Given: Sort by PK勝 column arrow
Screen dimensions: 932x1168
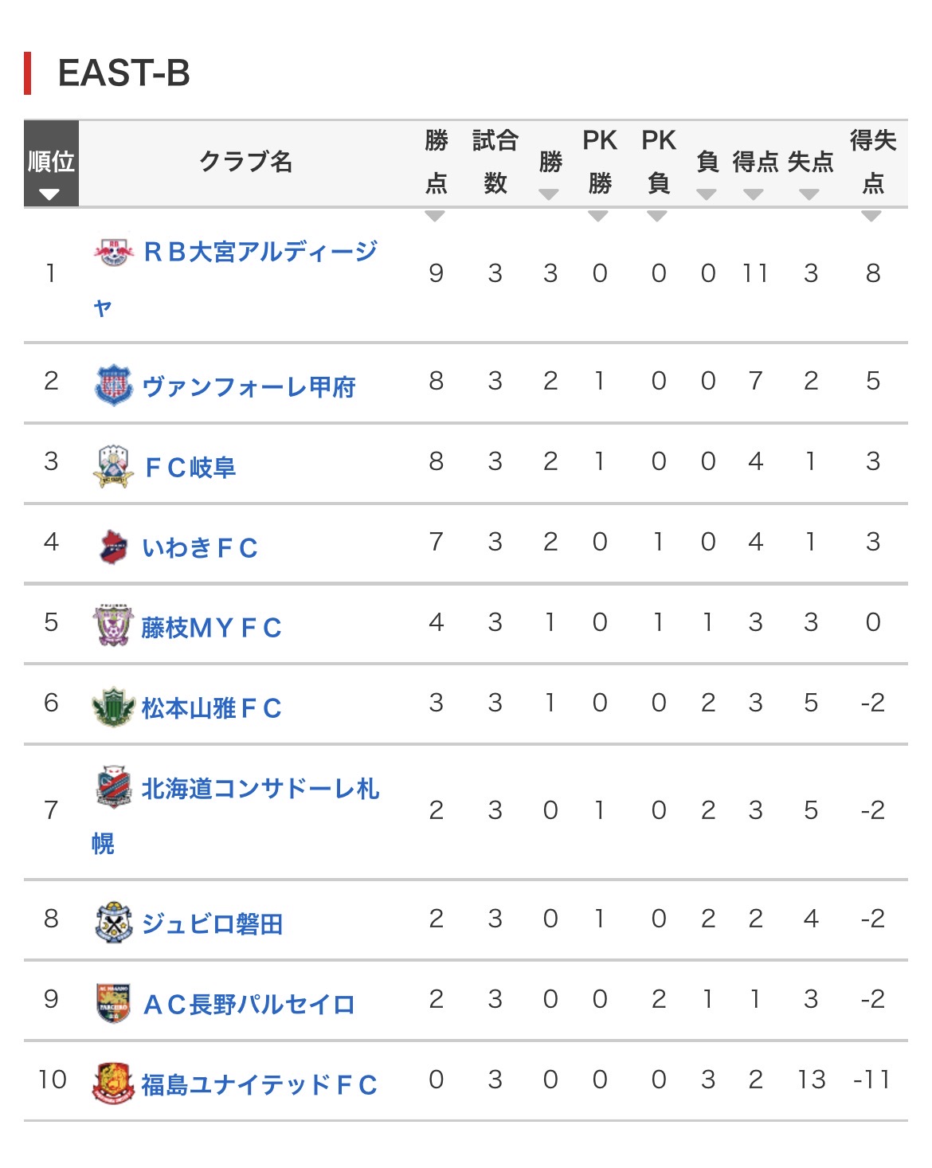Looking at the screenshot, I should coord(598,216).
